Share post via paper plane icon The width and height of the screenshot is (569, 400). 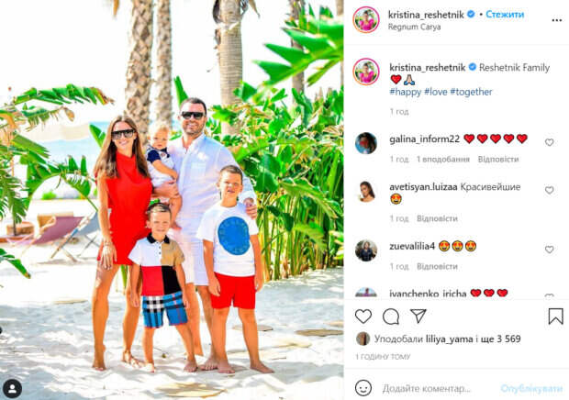418,316
